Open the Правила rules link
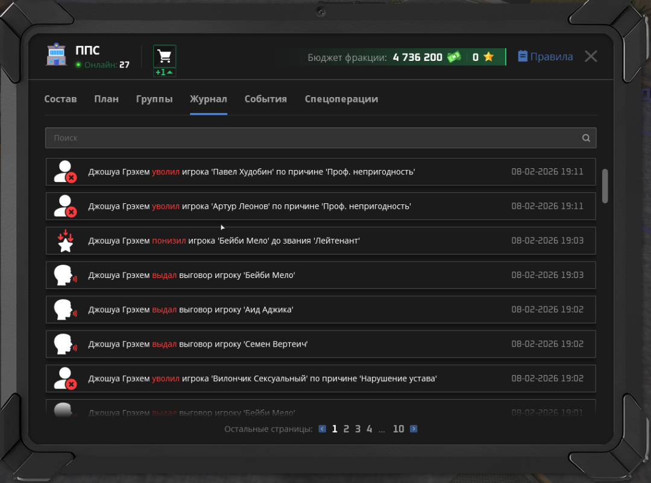 tap(546, 57)
